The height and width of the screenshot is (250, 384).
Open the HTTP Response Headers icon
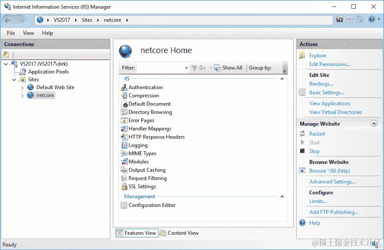[x=124, y=137]
